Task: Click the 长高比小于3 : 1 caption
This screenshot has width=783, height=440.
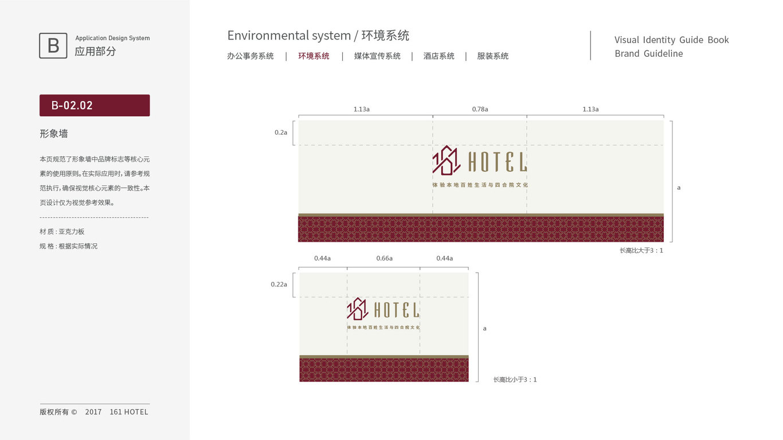Action: (x=515, y=380)
